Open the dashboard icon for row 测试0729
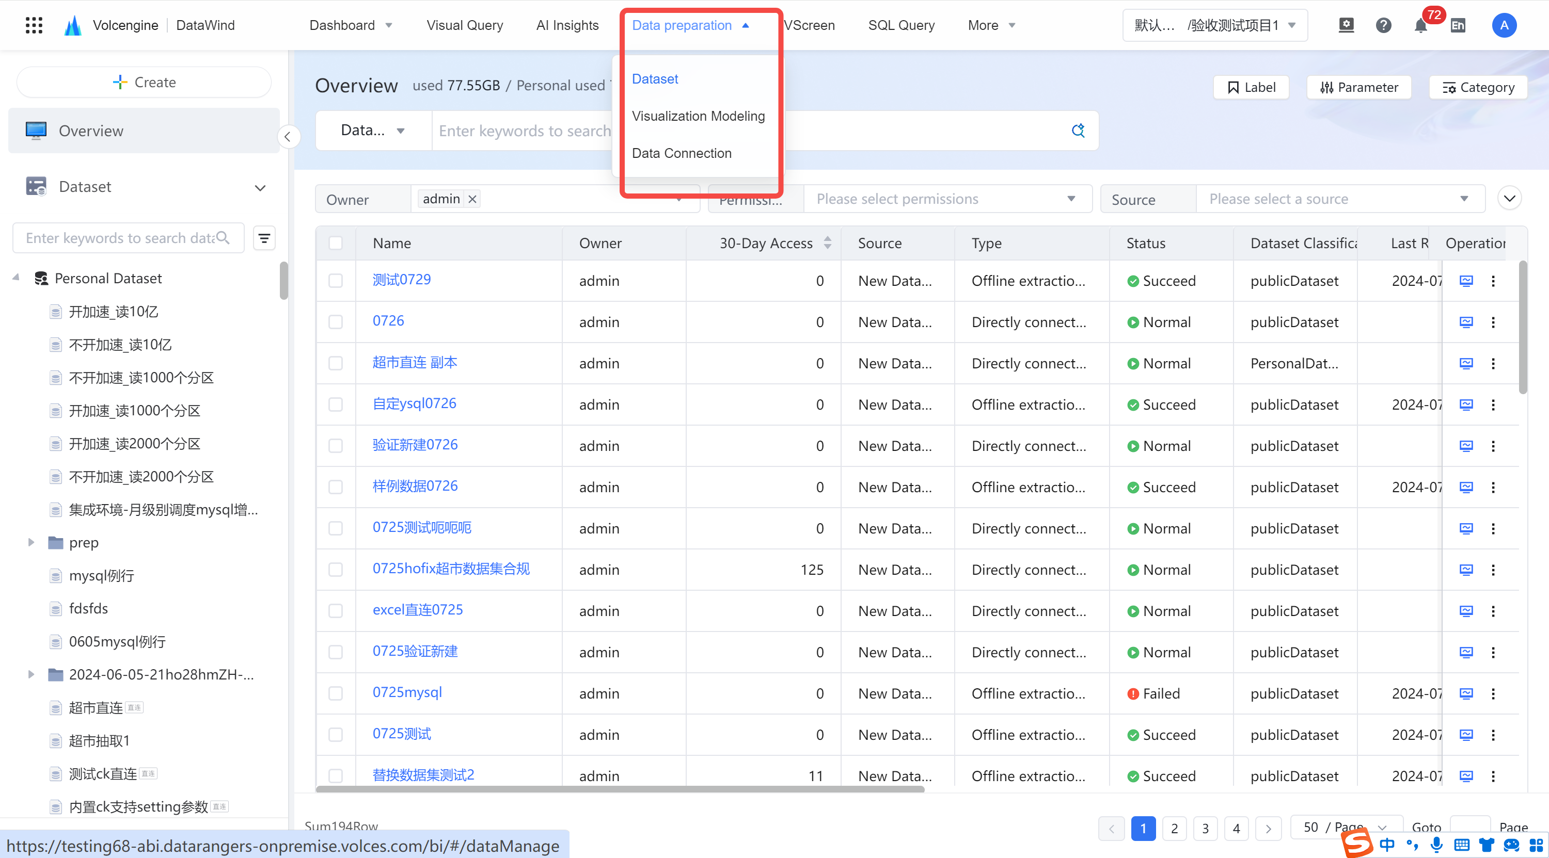Image resolution: width=1549 pixels, height=858 pixels. (x=1466, y=281)
